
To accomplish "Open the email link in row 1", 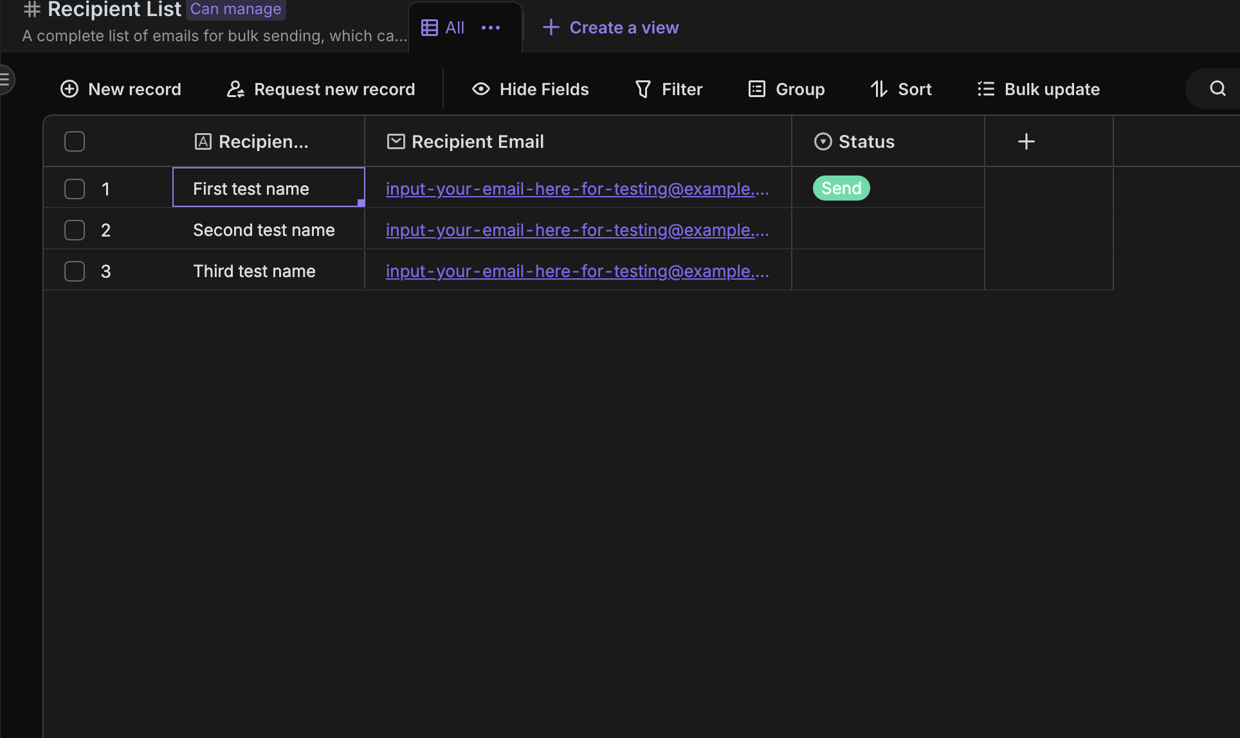I will click(578, 189).
